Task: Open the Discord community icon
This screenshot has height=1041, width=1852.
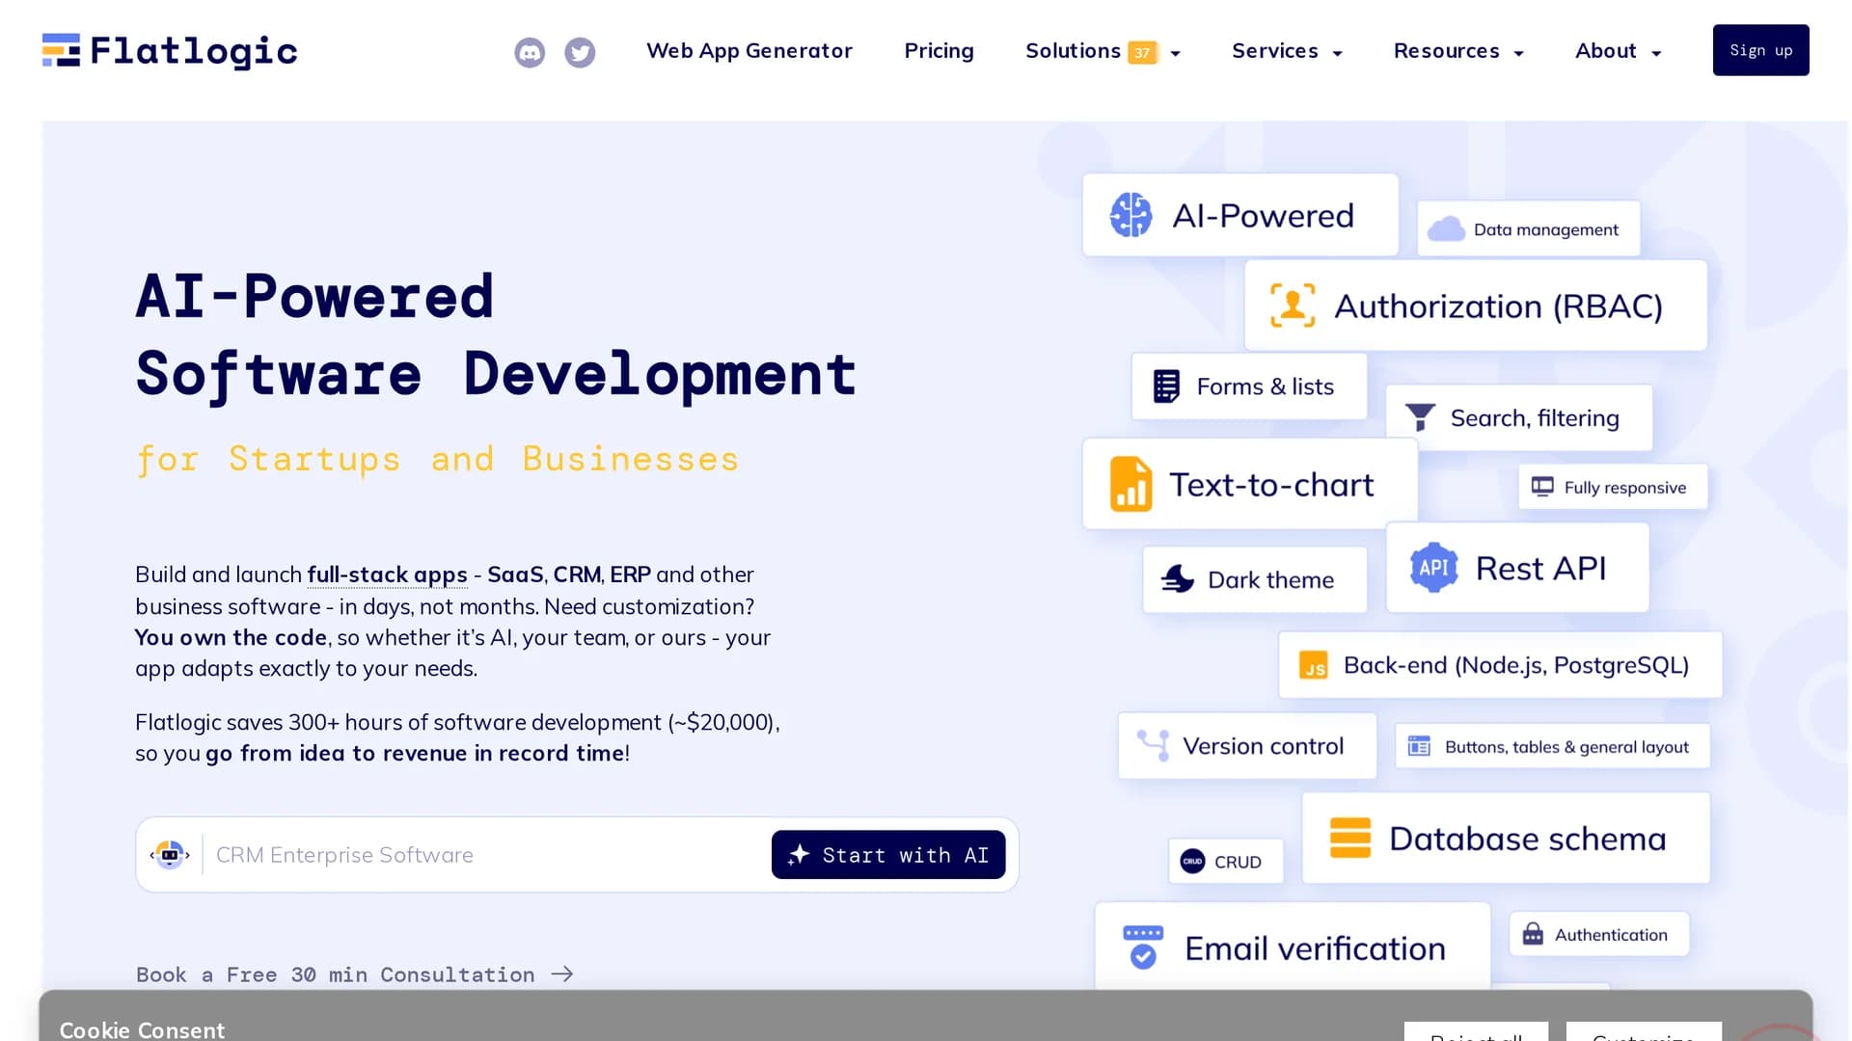Action: 530,52
